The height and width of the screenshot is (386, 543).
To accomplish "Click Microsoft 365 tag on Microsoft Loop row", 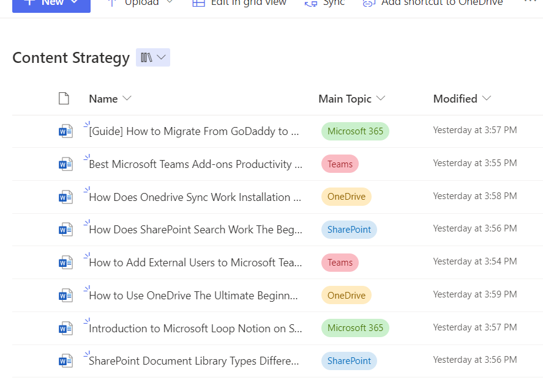I will pos(355,328).
